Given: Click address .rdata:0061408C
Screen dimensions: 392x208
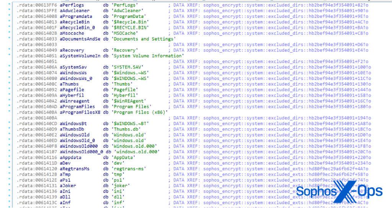Looking at the screenshot, I should point(37,84).
